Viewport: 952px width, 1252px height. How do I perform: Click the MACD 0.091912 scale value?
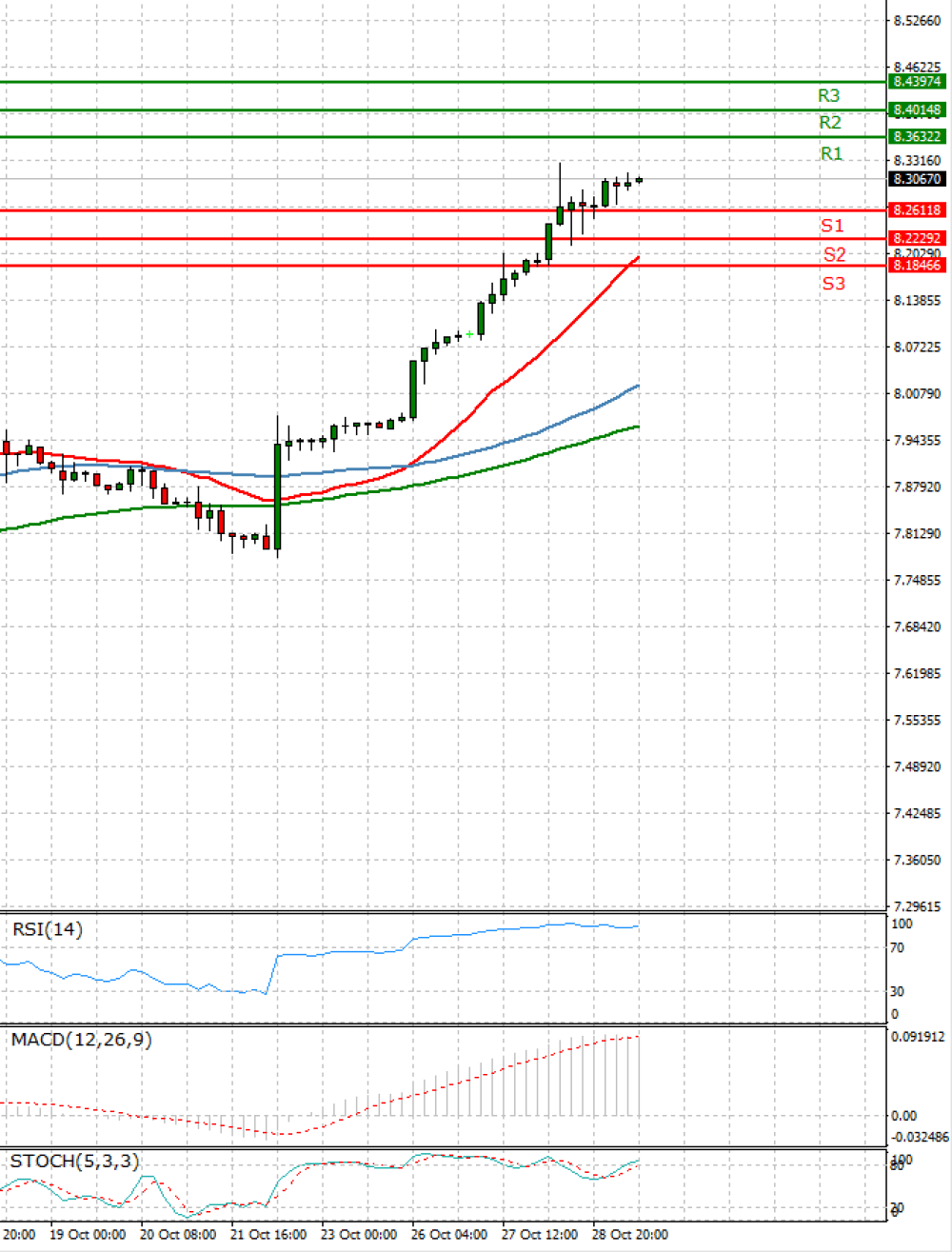point(919,1036)
